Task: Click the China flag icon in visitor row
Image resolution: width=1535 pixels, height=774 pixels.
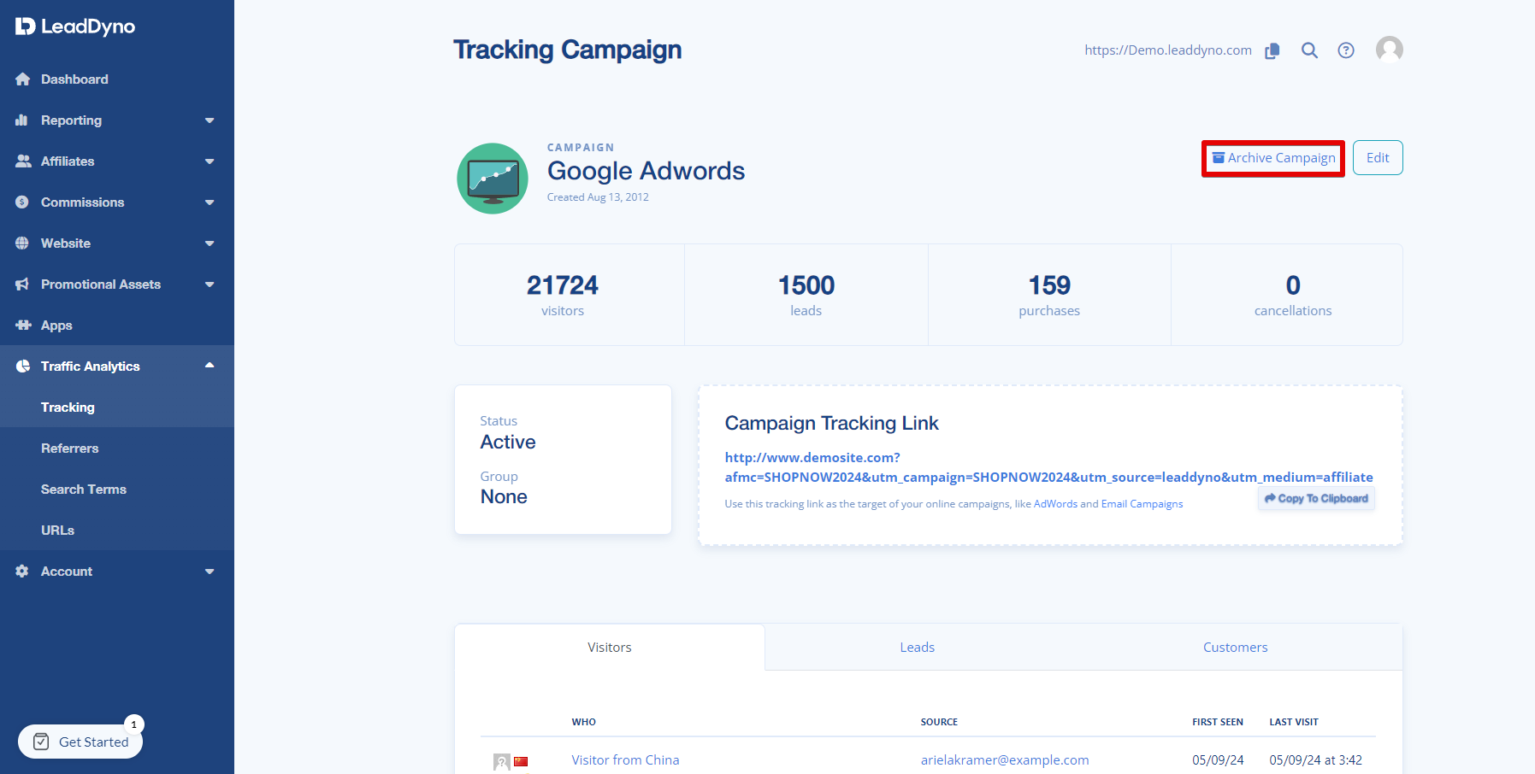Action: click(x=521, y=761)
